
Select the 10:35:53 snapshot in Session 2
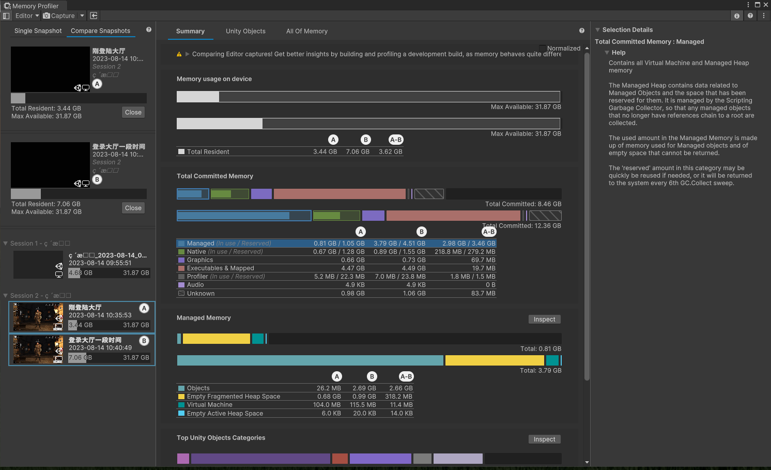click(x=82, y=317)
